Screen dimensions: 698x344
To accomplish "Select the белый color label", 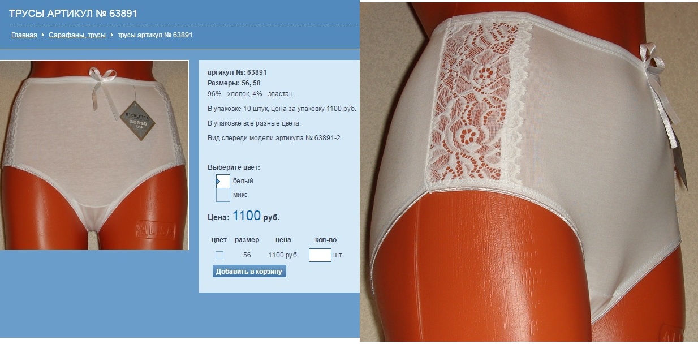I will point(243,181).
